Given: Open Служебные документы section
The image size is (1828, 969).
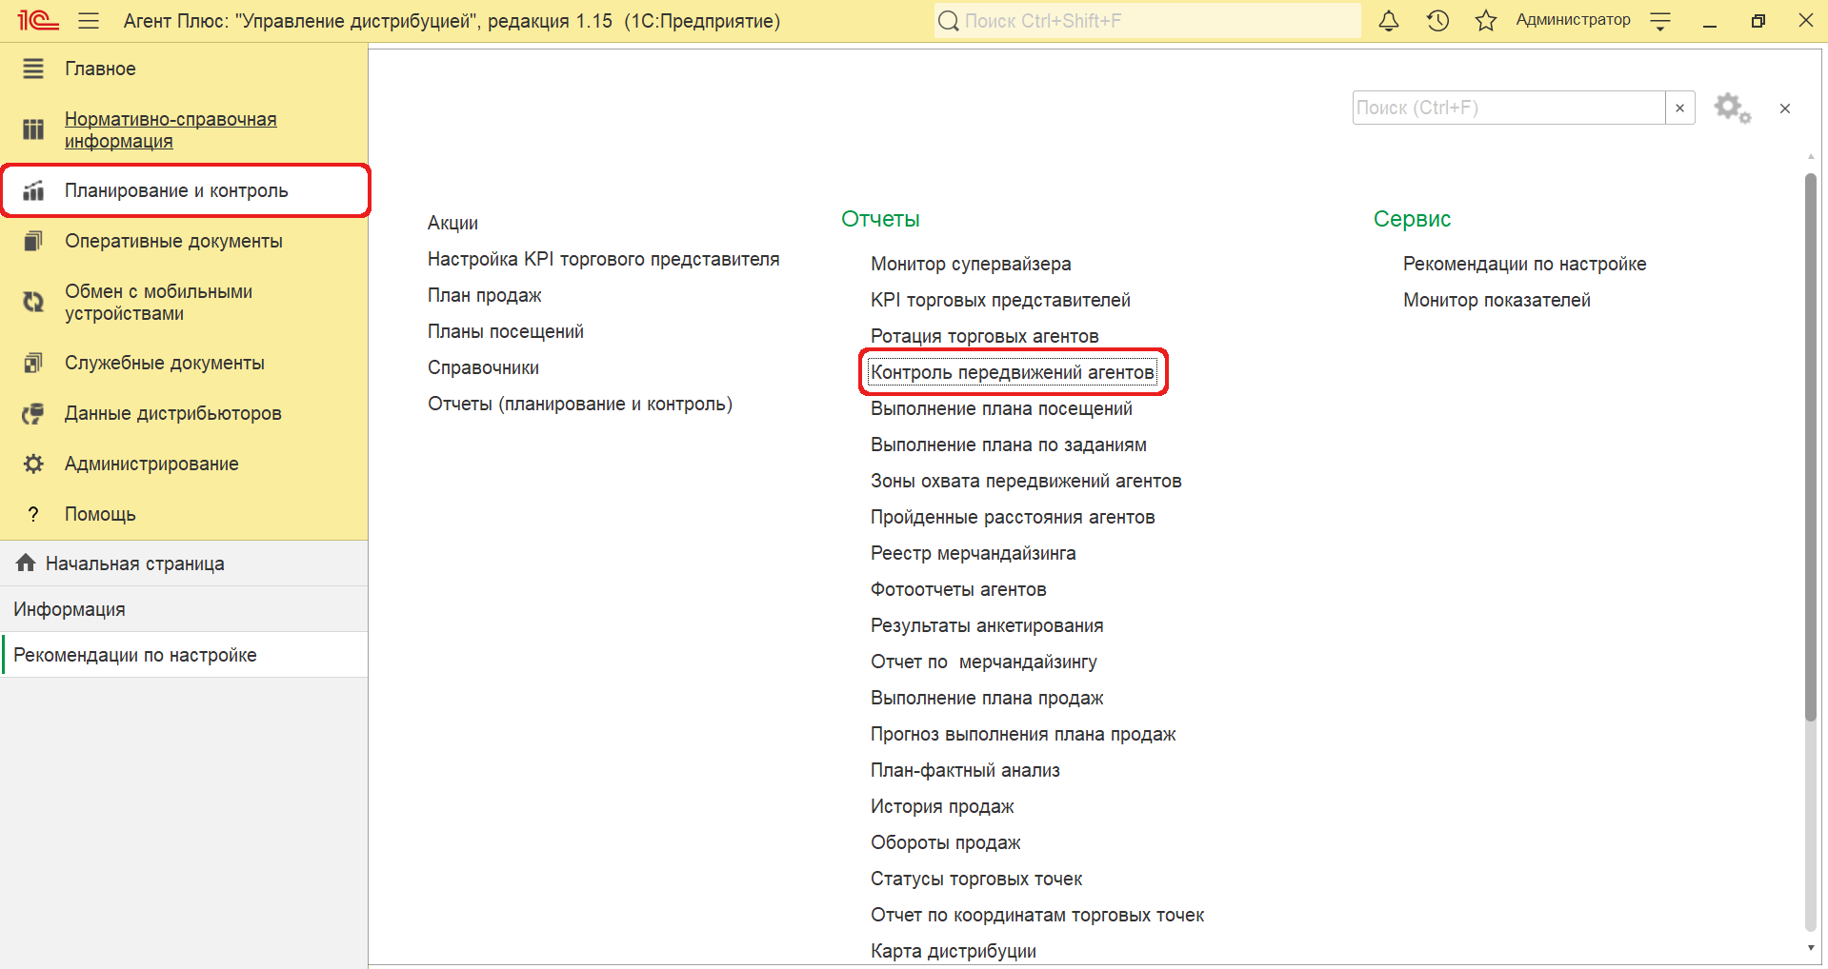Looking at the screenshot, I should (165, 363).
